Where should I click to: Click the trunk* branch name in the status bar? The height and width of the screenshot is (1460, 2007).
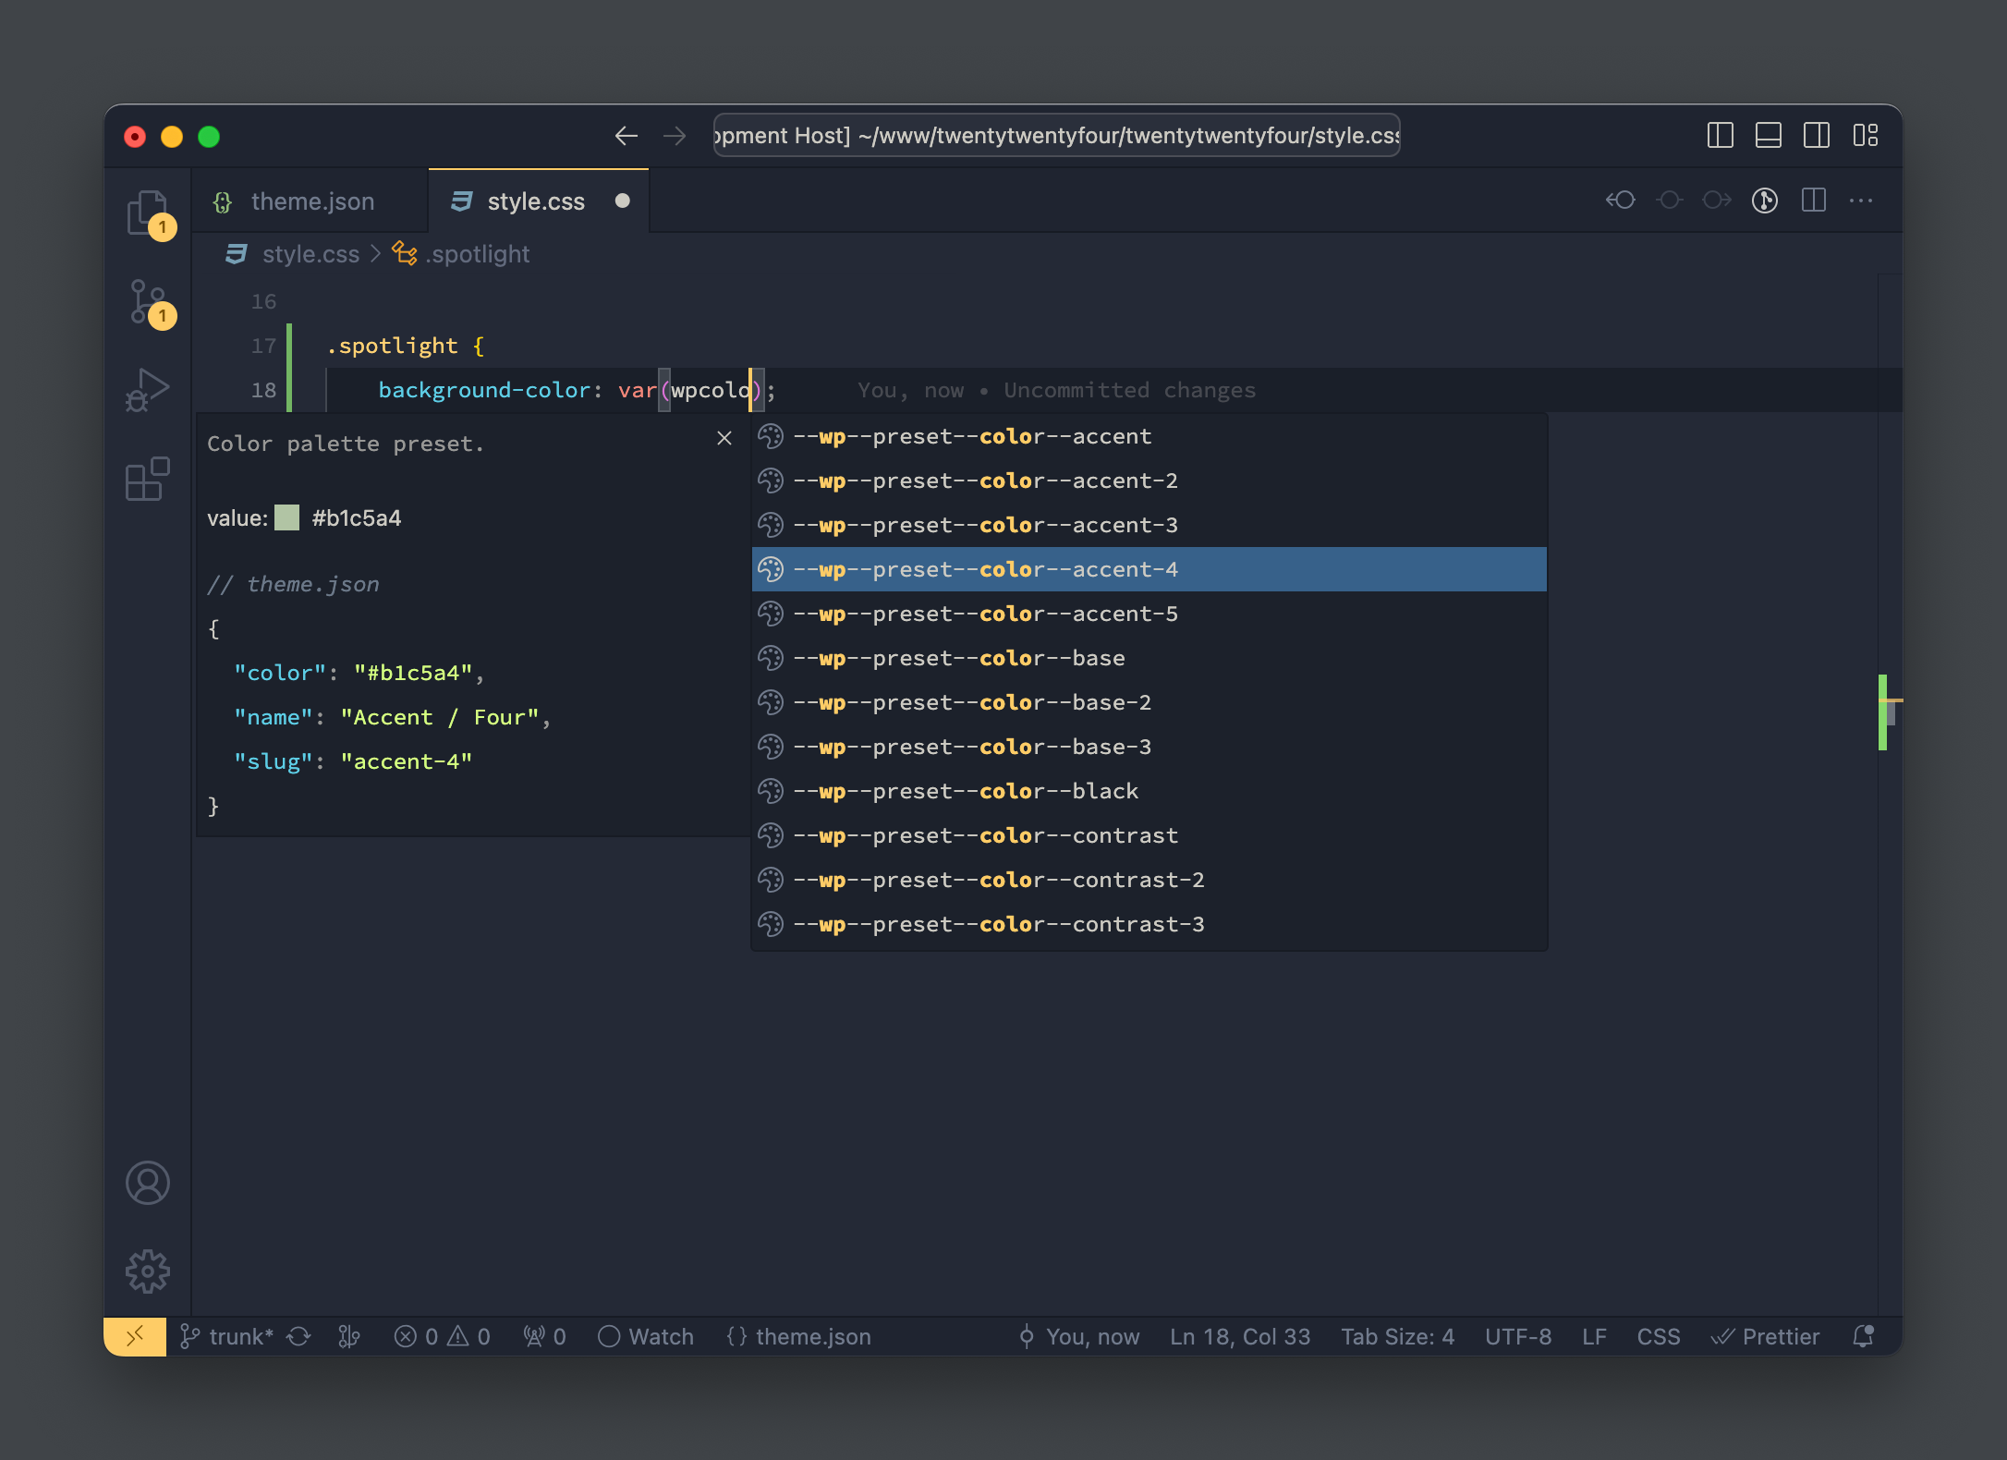[x=240, y=1336]
